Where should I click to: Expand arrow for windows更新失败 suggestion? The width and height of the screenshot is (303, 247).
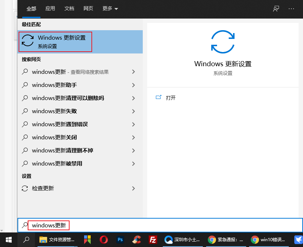[133, 111]
